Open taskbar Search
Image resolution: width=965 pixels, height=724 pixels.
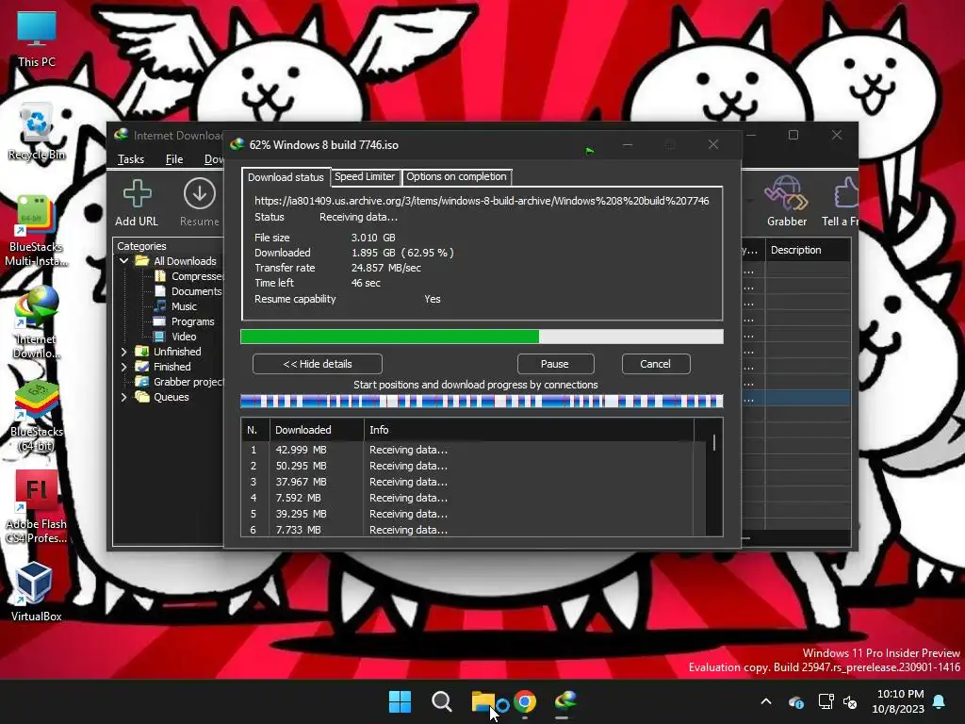click(441, 701)
